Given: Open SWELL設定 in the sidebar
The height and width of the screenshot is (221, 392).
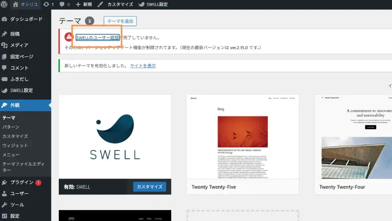Looking at the screenshot, I should click(x=25, y=91).
